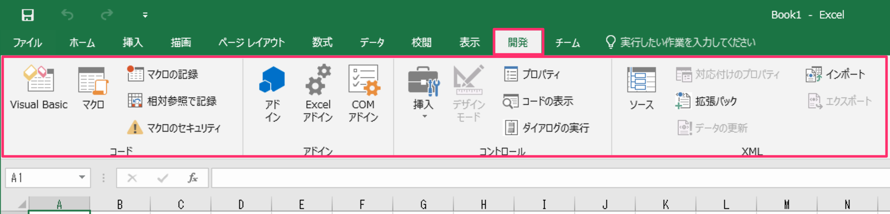The height and width of the screenshot is (214, 890).
Task: Click コードの表示 (View Code)
Action: pos(538,101)
